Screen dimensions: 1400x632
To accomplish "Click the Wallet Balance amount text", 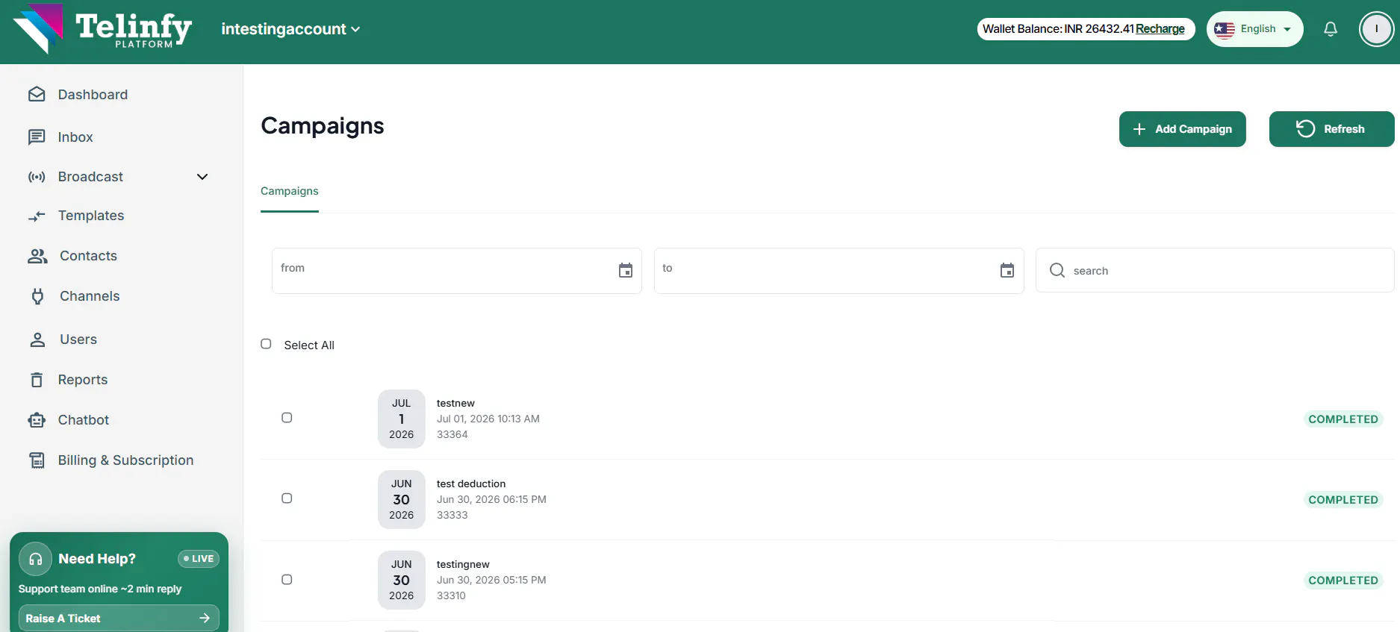I will click(1058, 29).
